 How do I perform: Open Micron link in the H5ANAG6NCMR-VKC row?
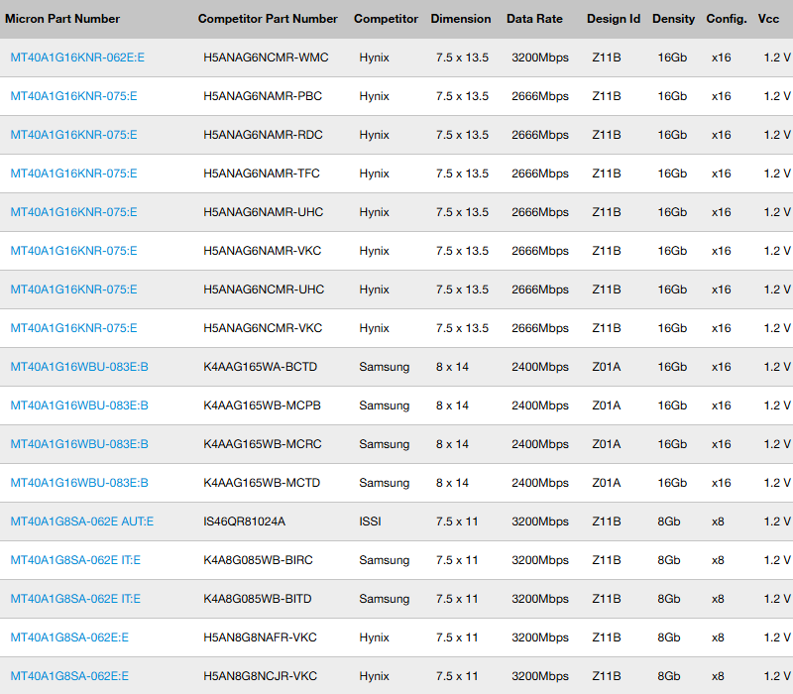tap(73, 328)
